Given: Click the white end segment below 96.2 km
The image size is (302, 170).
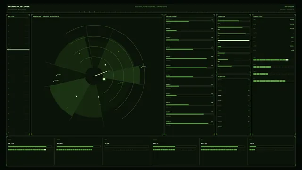Looking at the screenshot, I should pos(45,150).
